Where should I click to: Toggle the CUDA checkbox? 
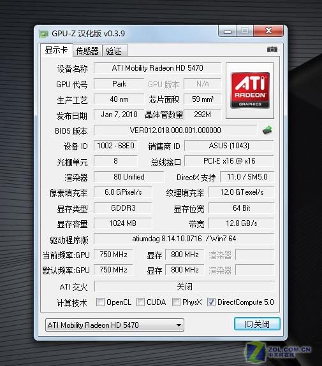click(x=140, y=302)
